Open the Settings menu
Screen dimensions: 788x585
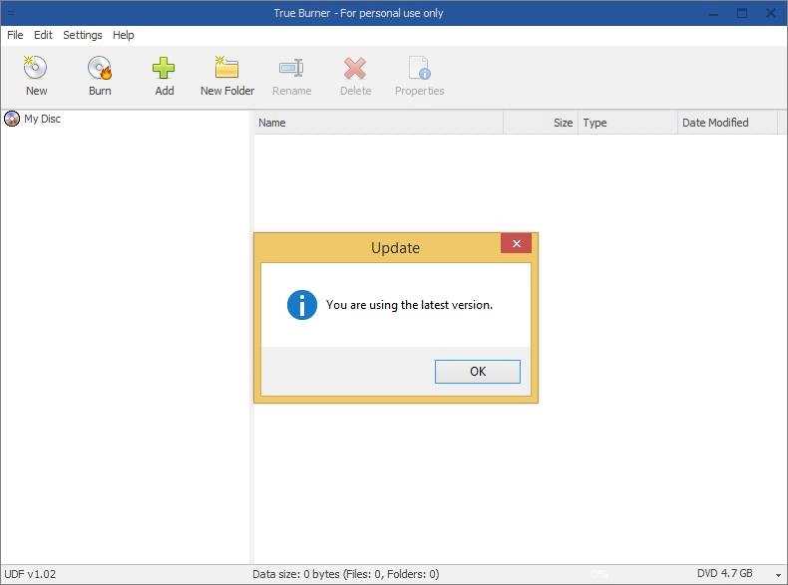(x=83, y=35)
